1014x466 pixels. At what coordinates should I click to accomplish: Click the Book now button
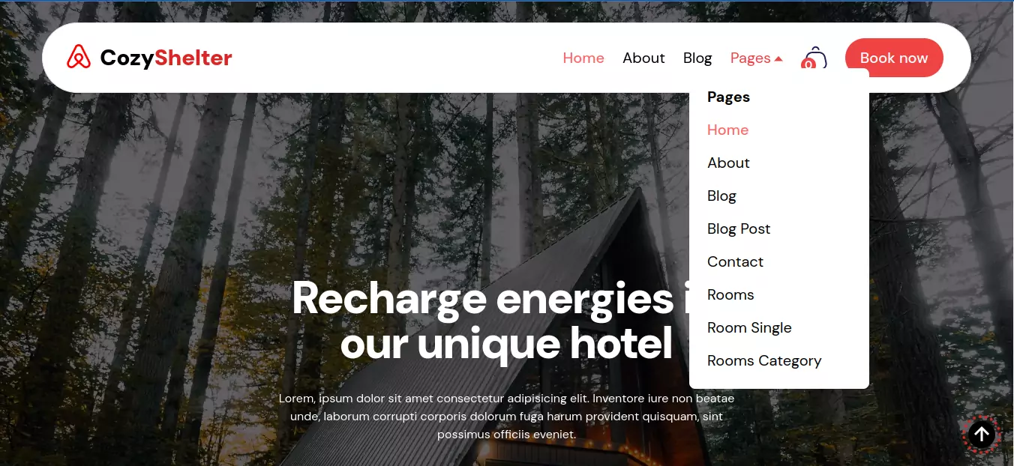(894, 58)
